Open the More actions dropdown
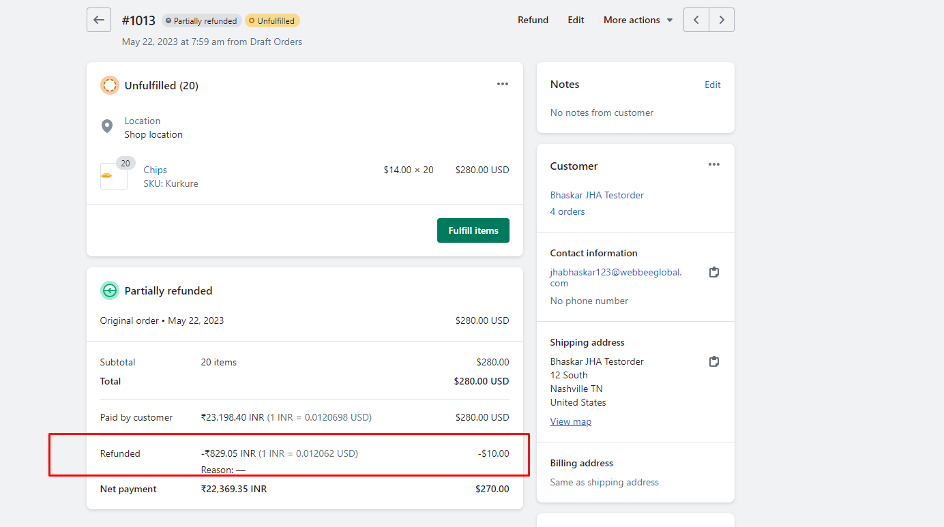 pos(637,20)
